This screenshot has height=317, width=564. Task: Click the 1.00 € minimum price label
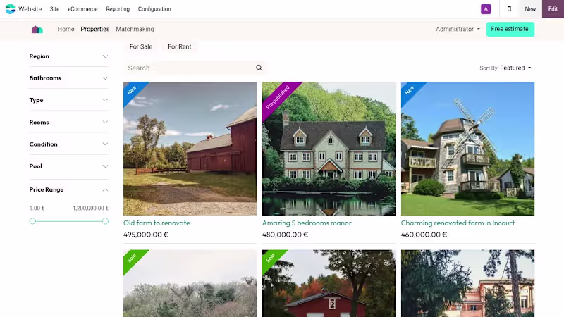[37, 208]
